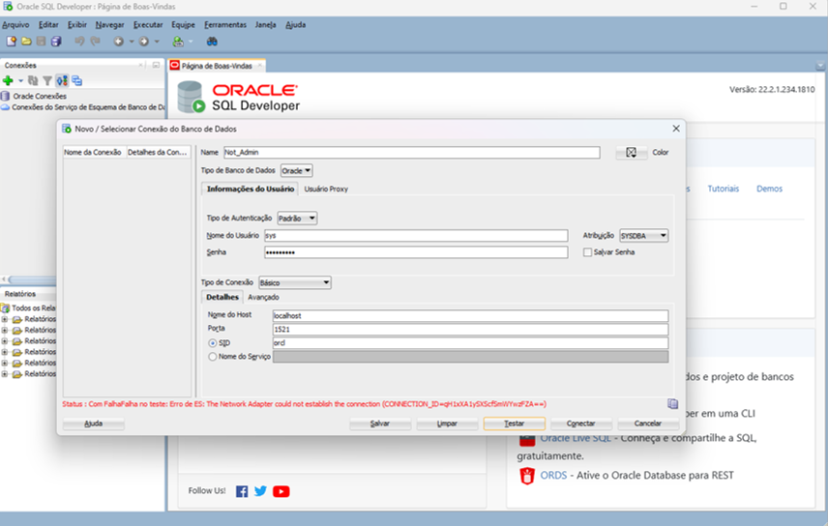The image size is (828, 526).
Task: Click the Oracle Conexões database icon
Action: (x=5, y=96)
